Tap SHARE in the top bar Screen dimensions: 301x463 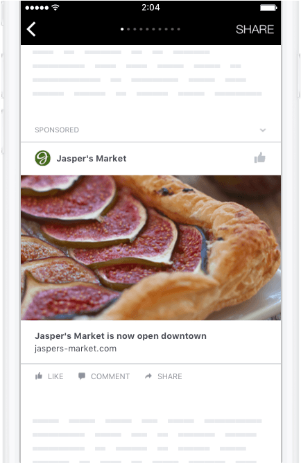pyautogui.click(x=255, y=29)
